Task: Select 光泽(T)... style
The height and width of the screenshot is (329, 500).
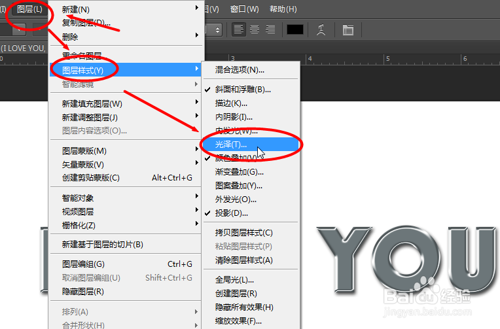Action: point(251,145)
